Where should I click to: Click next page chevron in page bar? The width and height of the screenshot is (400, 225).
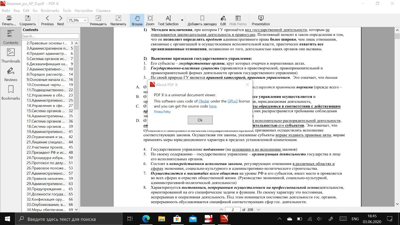(x=258, y=210)
